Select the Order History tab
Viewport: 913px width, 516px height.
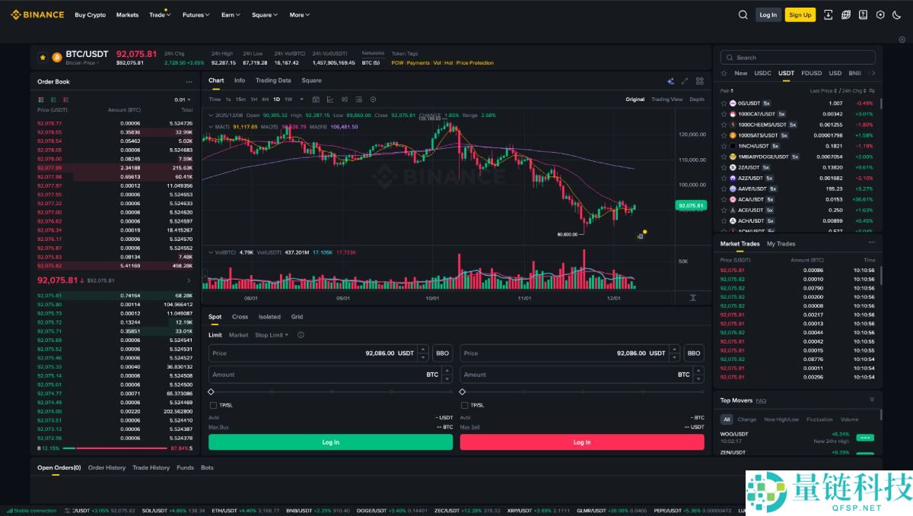pos(107,467)
